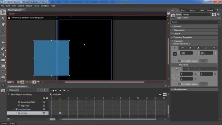The width and height of the screenshot is (222, 125).
Task: Open the Center Point transform tab
Action: [206, 48]
